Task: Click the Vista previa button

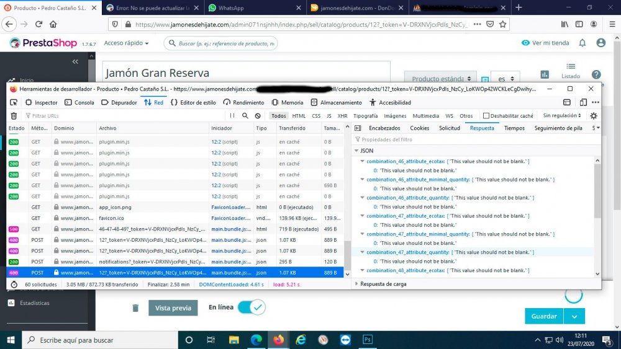Action: [173, 308]
